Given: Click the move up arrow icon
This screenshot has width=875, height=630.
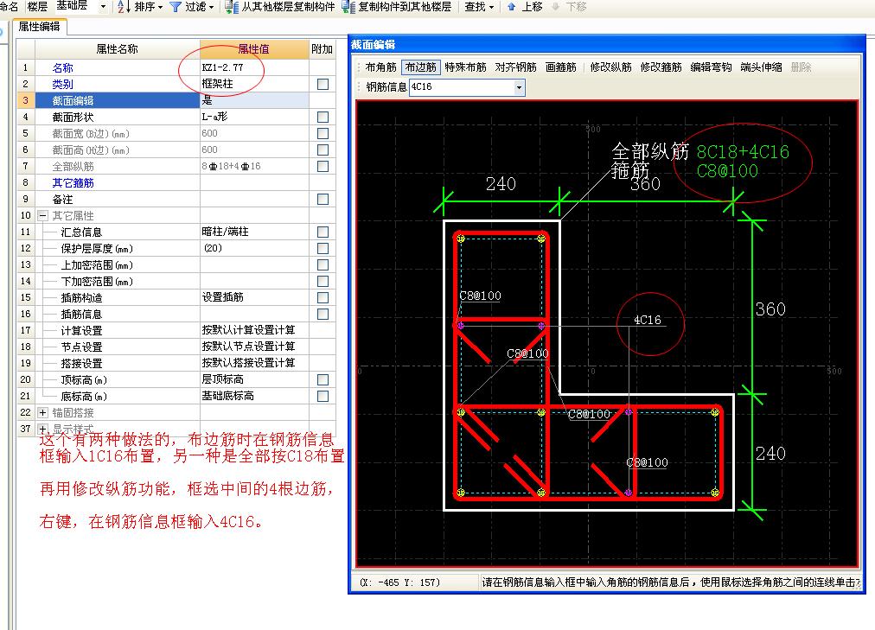Looking at the screenshot, I should [x=511, y=7].
